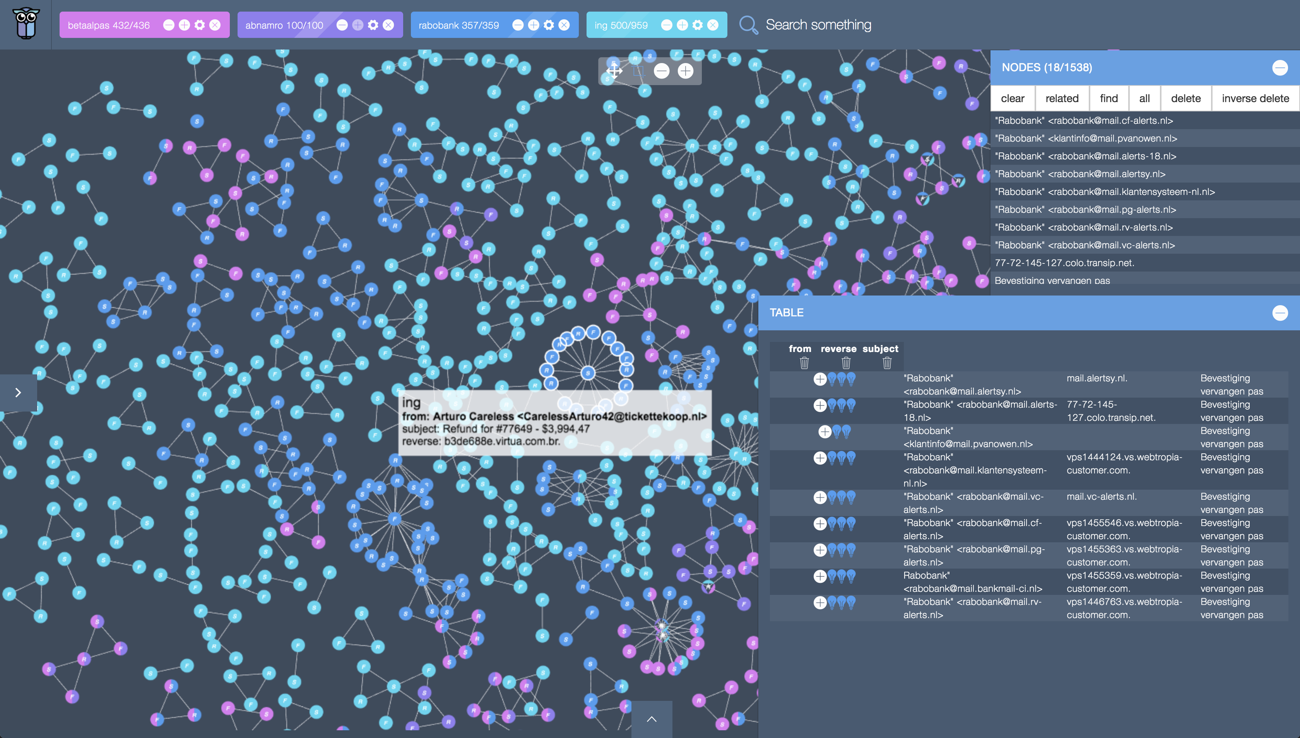Select the rabobank@mail.pg-alerts.nl node entry

point(1085,209)
